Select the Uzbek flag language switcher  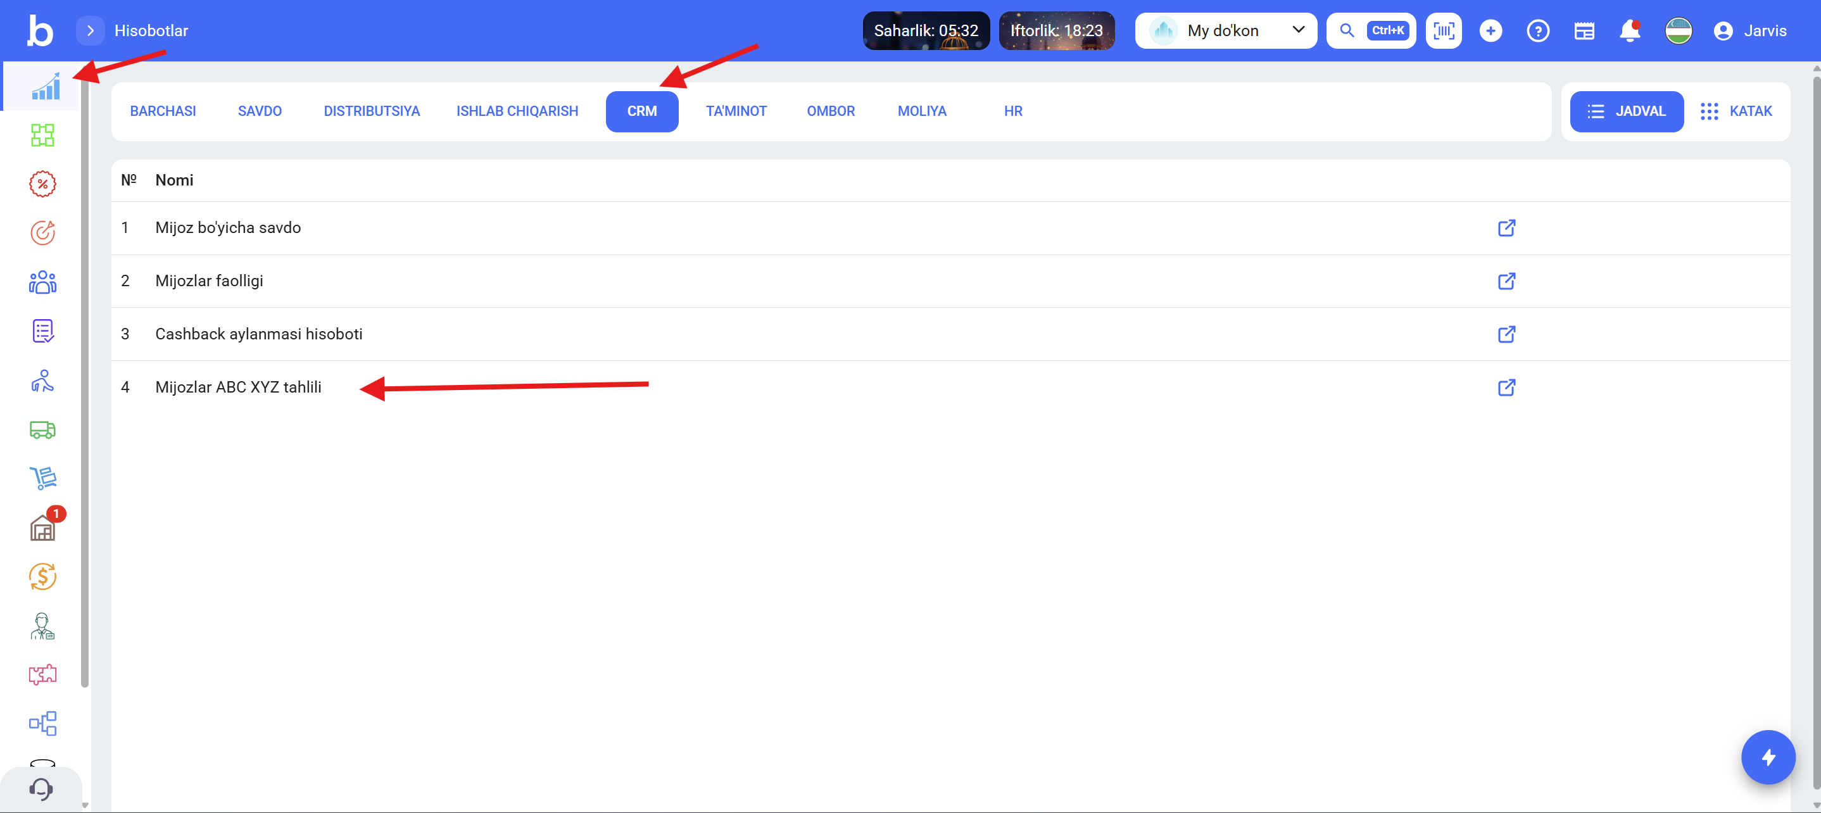tap(1678, 31)
